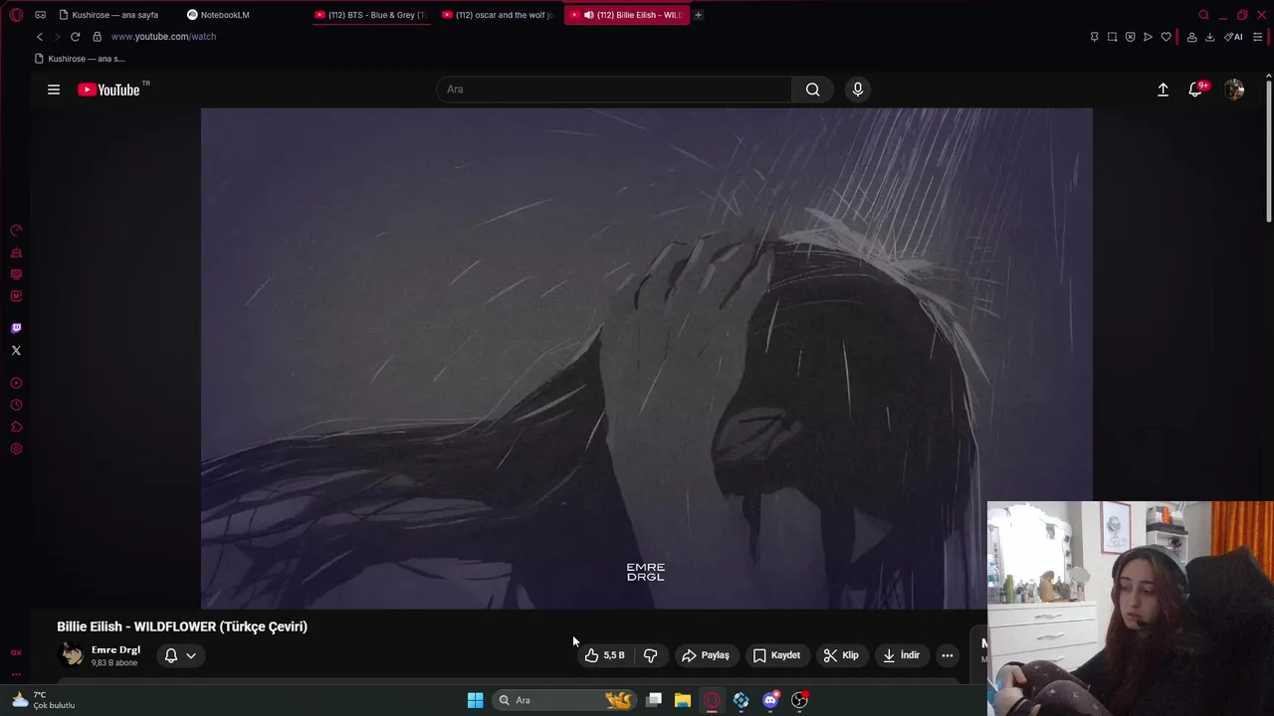
Task: Save the video with Kaydet button
Action: pyautogui.click(x=776, y=655)
